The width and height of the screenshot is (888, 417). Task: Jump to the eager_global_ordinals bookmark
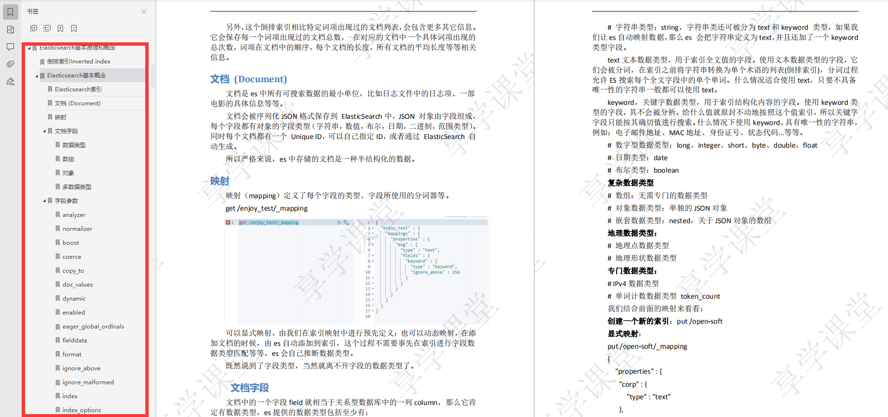(x=93, y=327)
